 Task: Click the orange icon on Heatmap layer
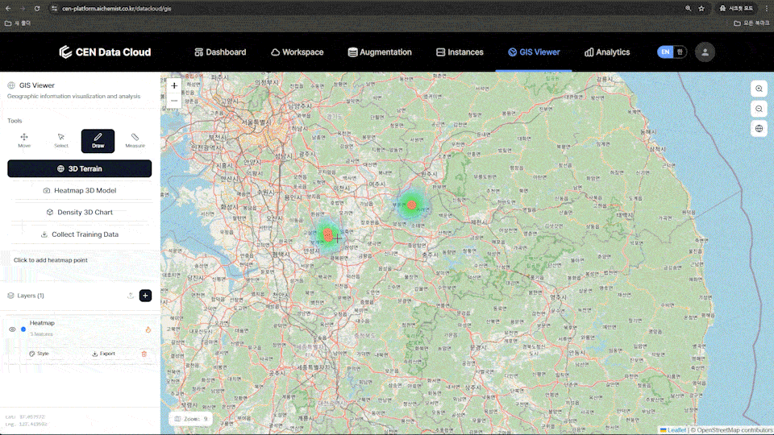coord(148,329)
